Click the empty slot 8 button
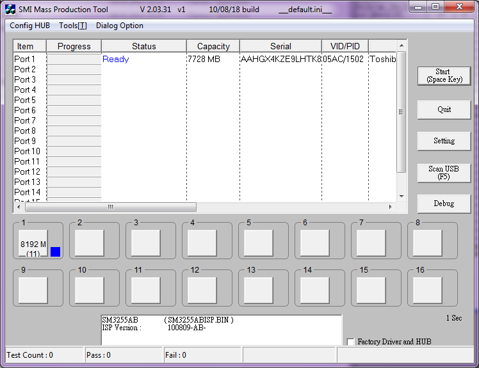This screenshot has height=368, width=479. [427, 243]
